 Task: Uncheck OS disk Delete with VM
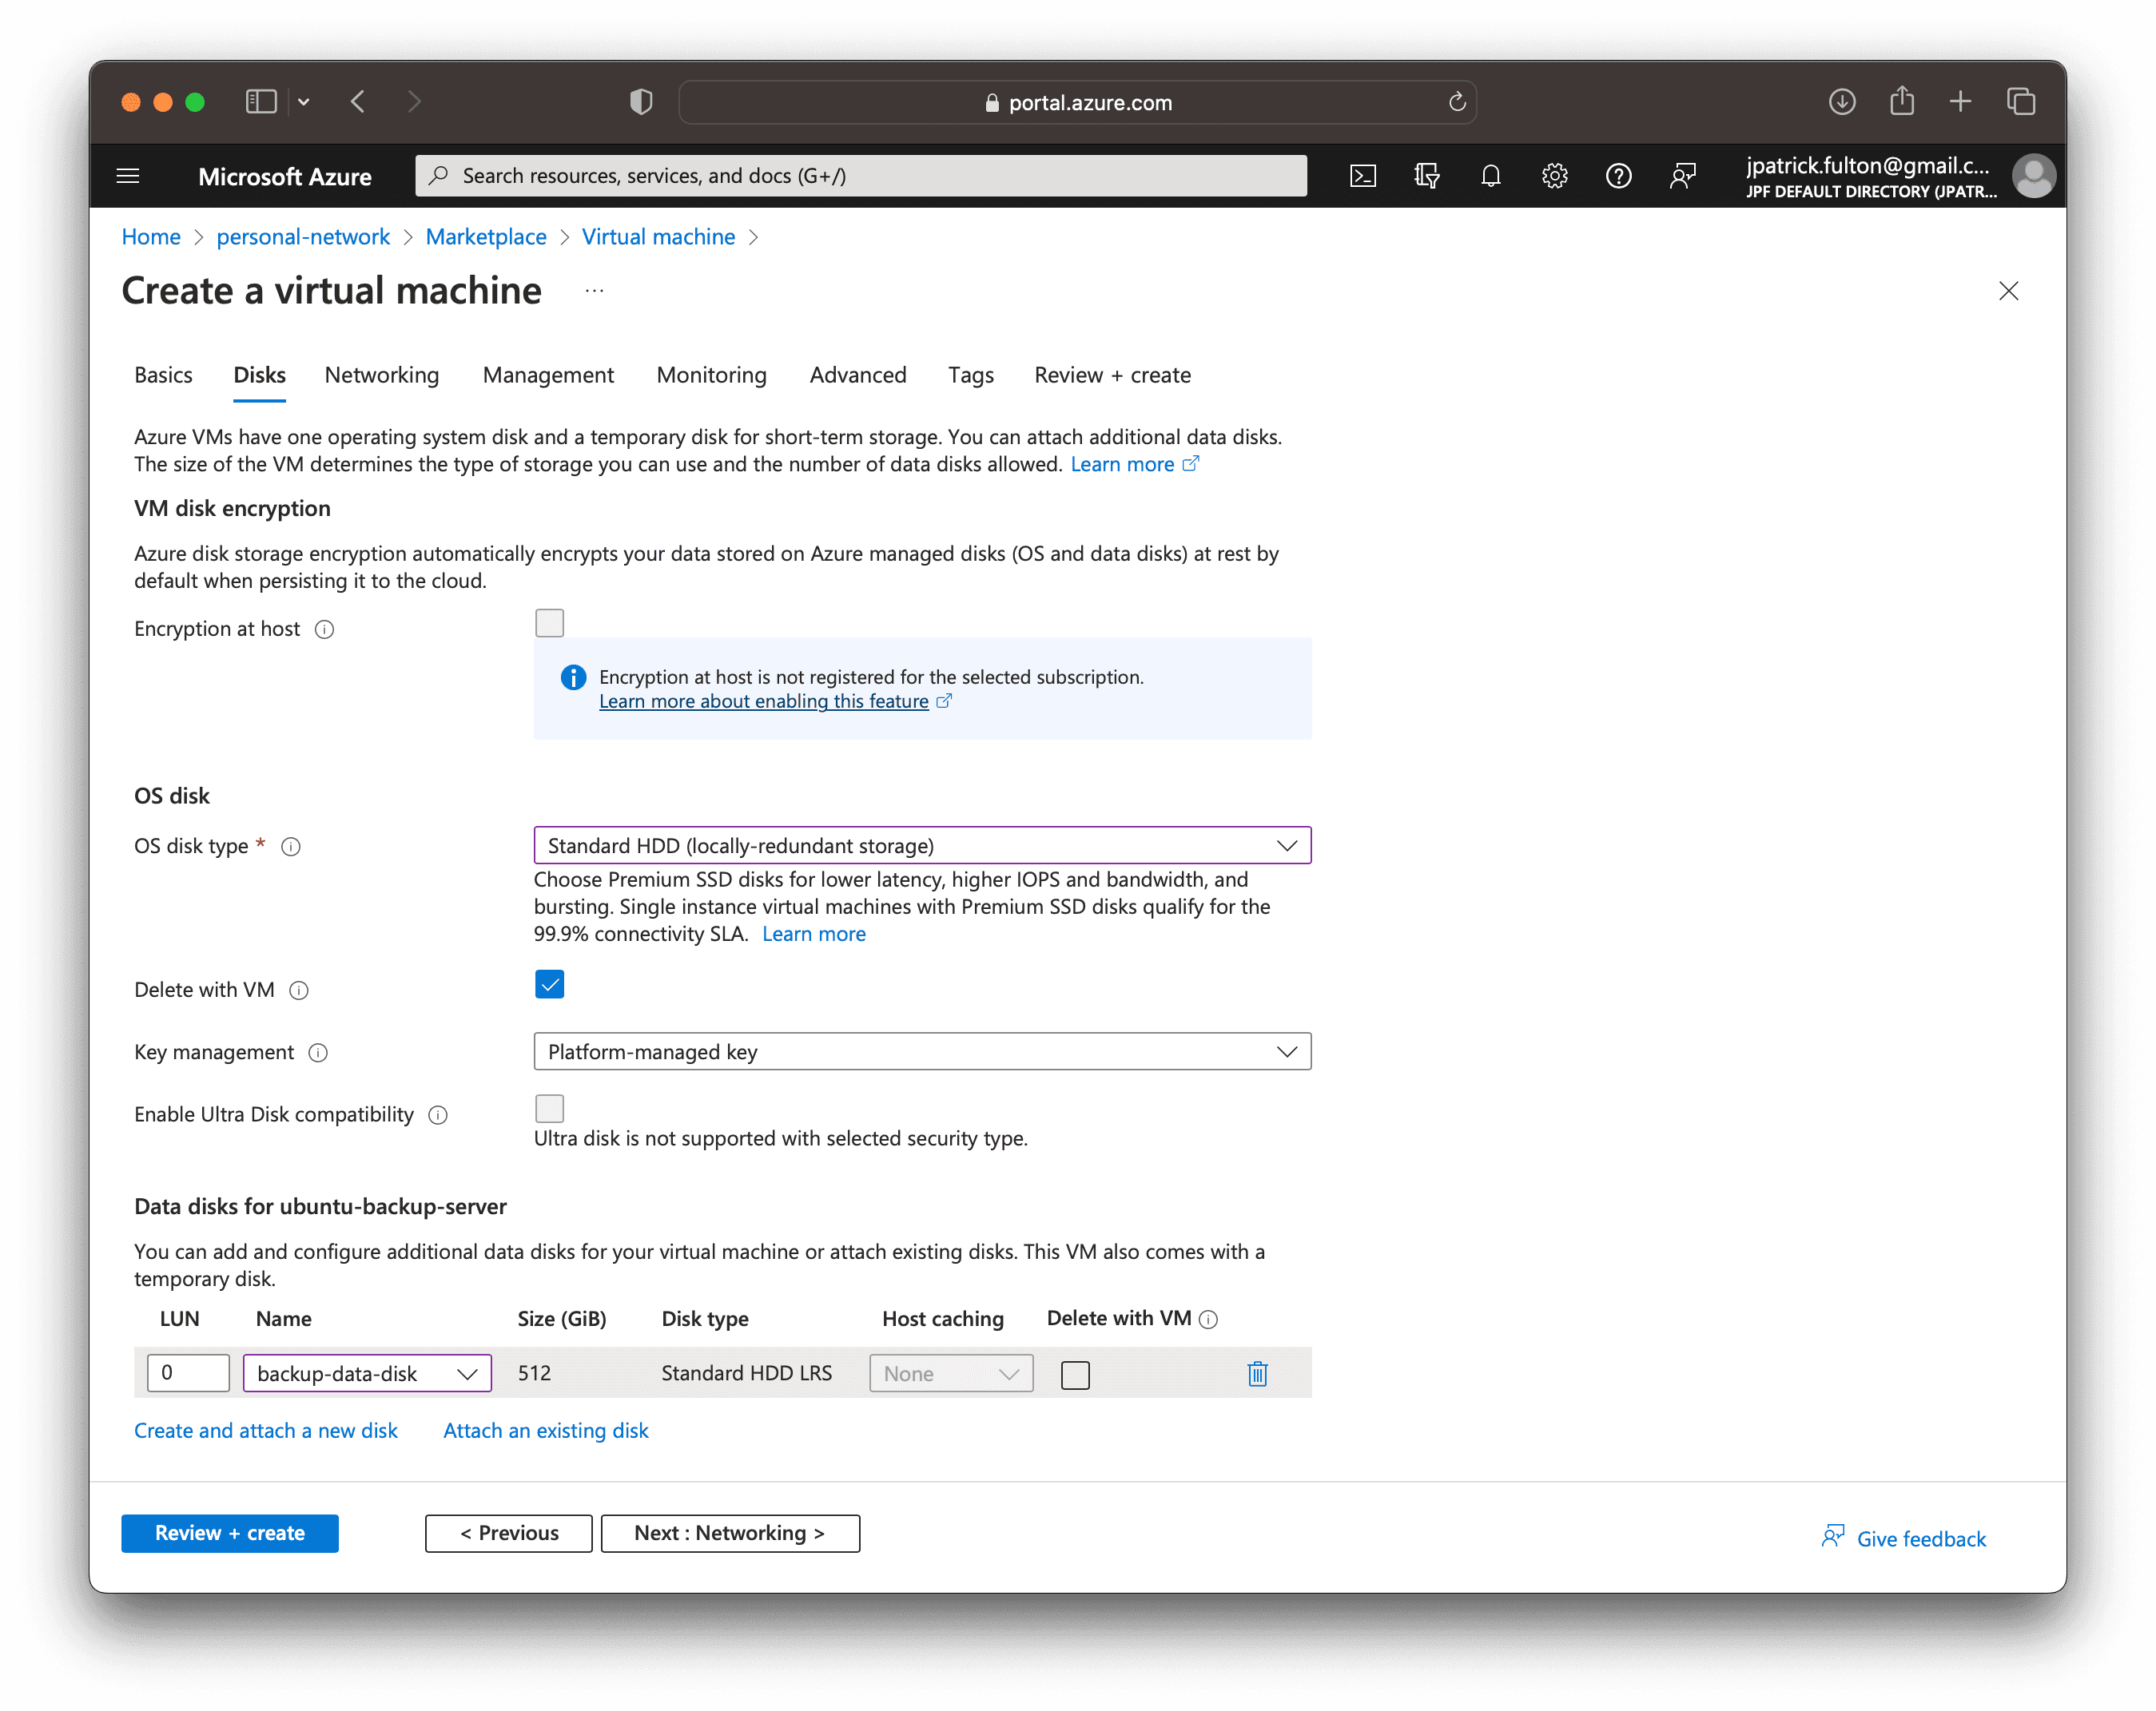549,986
